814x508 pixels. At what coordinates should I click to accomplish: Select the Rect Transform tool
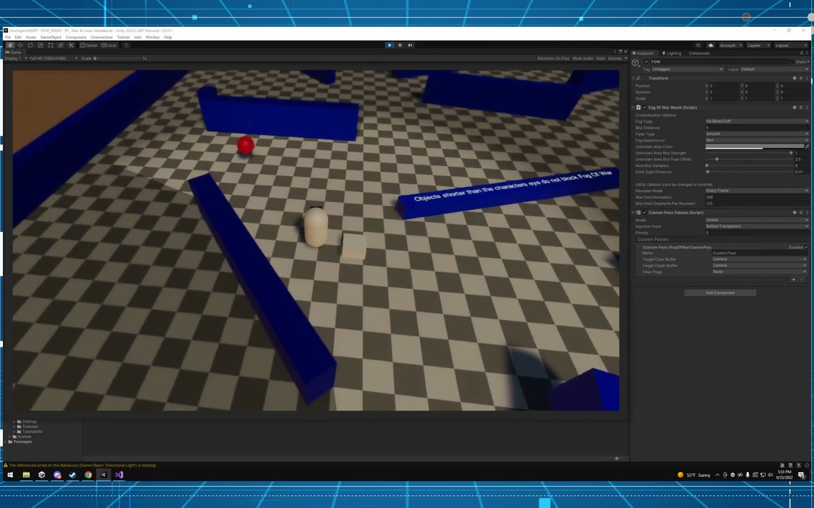(50, 45)
